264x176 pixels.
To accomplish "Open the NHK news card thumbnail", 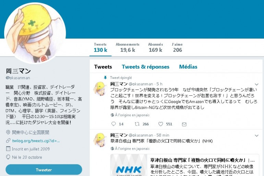I will click(129, 165).
